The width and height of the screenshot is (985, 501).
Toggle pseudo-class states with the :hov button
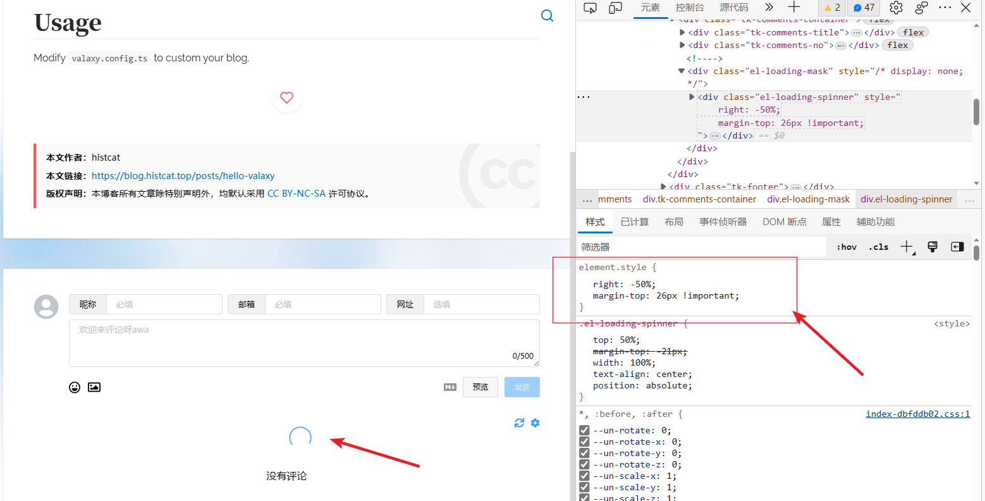[x=846, y=247]
